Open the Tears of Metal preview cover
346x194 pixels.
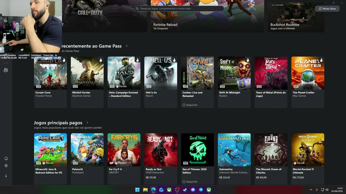(x=271, y=73)
